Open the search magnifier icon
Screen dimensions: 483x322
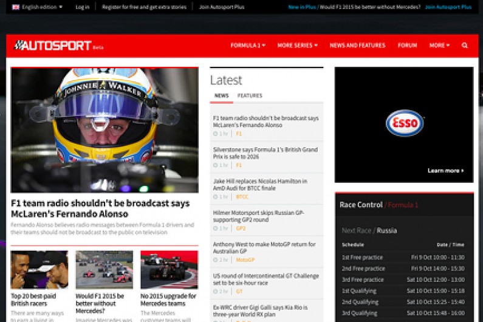point(465,46)
